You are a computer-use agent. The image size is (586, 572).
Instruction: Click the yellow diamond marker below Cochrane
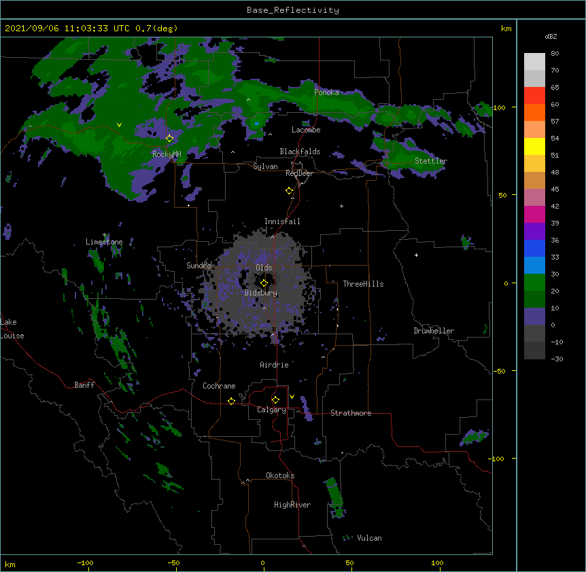click(231, 401)
